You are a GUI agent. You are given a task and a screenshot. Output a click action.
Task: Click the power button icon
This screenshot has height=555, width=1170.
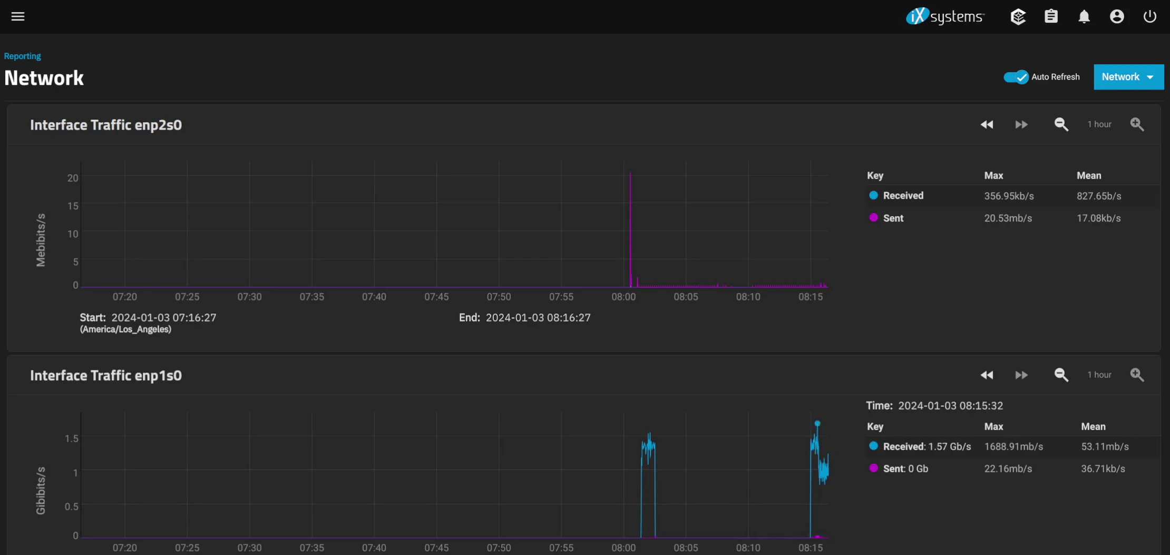(x=1150, y=16)
